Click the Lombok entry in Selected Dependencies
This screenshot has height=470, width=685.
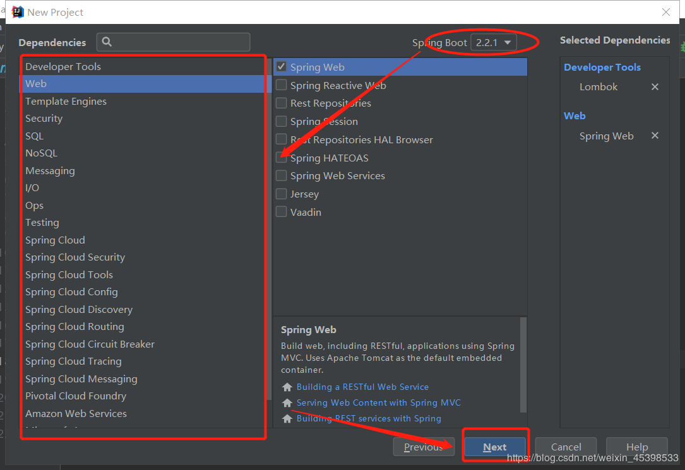[599, 87]
